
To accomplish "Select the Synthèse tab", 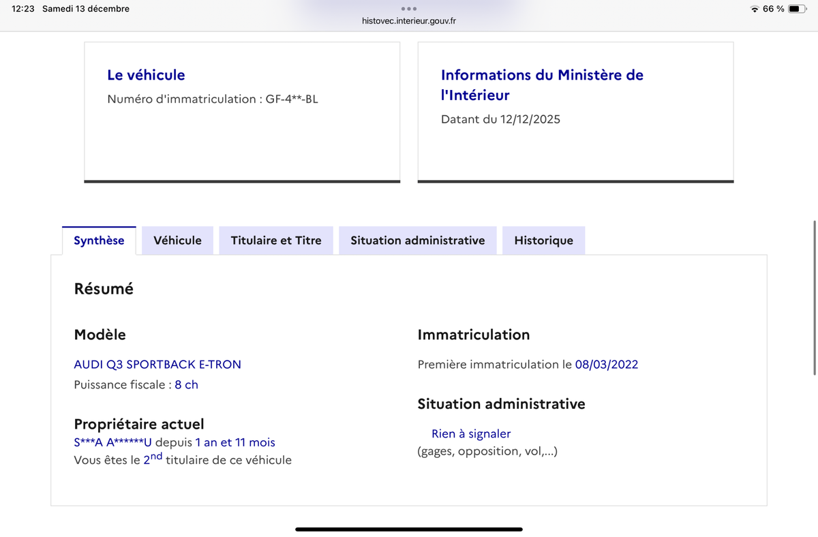I will (x=99, y=241).
